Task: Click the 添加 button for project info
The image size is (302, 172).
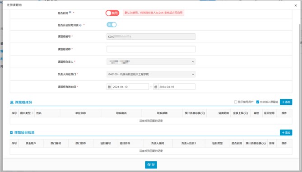Action: coord(286,133)
